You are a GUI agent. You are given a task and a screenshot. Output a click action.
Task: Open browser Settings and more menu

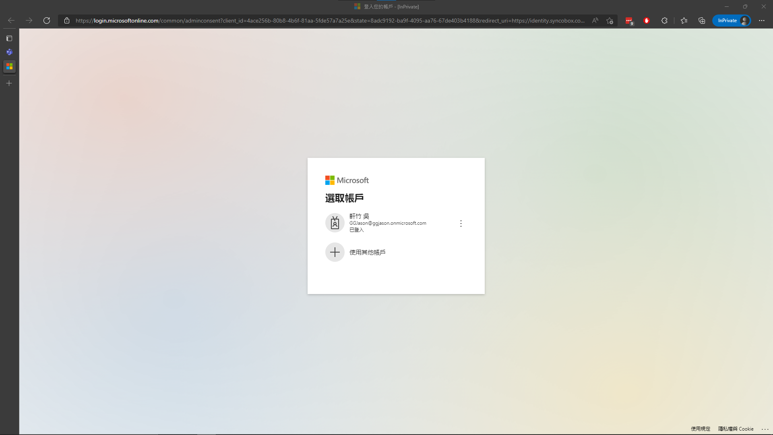761,21
